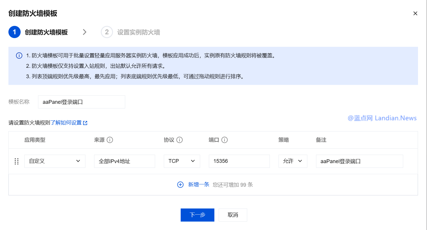Screen dimensions: 427x230
Task: Click the info icon in the blue notice banner
Action: (x=19, y=56)
